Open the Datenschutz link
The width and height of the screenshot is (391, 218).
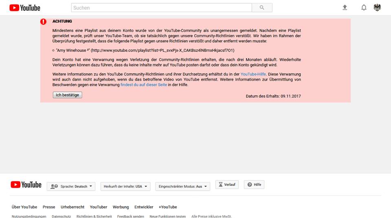pos(62,216)
